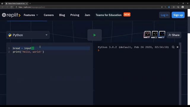Click the browser forward arrow
Viewport: 190px width, 107px height.
pyautogui.click(x=7, y=7)
